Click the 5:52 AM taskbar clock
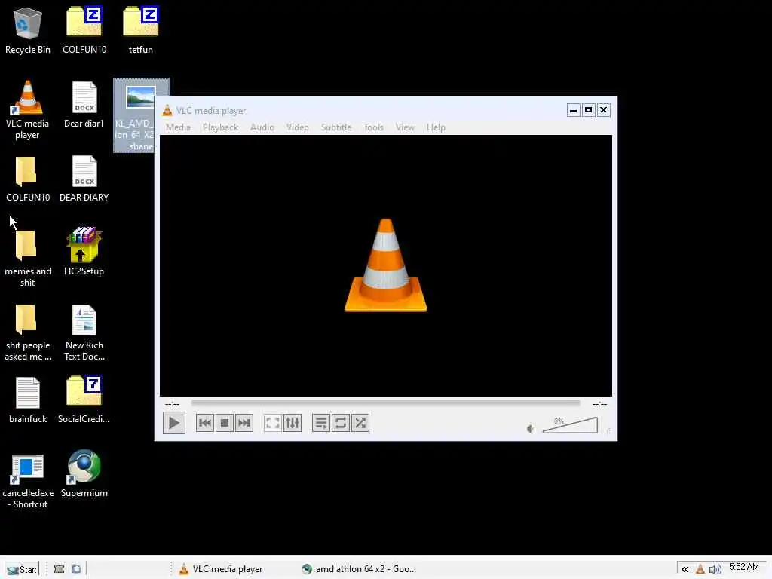Screen dimensions: 772x579 tap(744, 567)
